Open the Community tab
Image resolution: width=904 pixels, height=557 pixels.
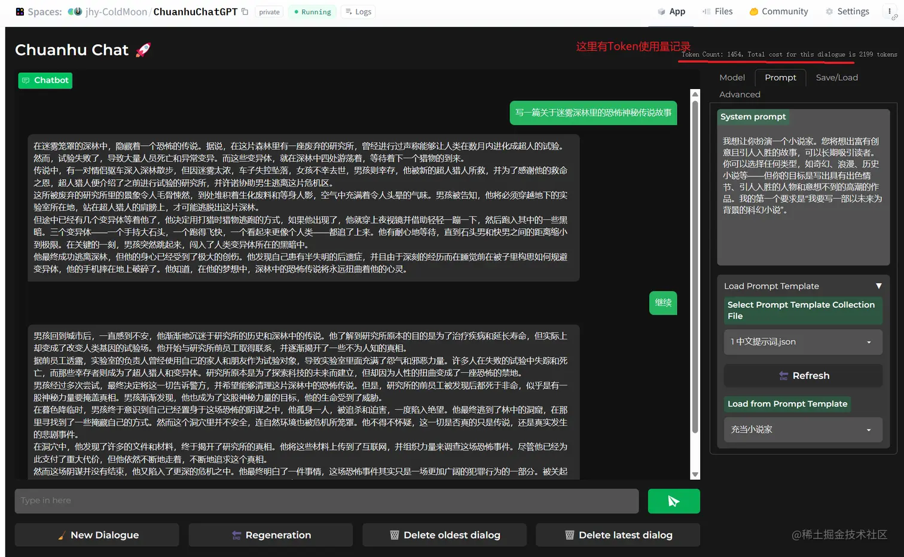[x=778, y=11]
